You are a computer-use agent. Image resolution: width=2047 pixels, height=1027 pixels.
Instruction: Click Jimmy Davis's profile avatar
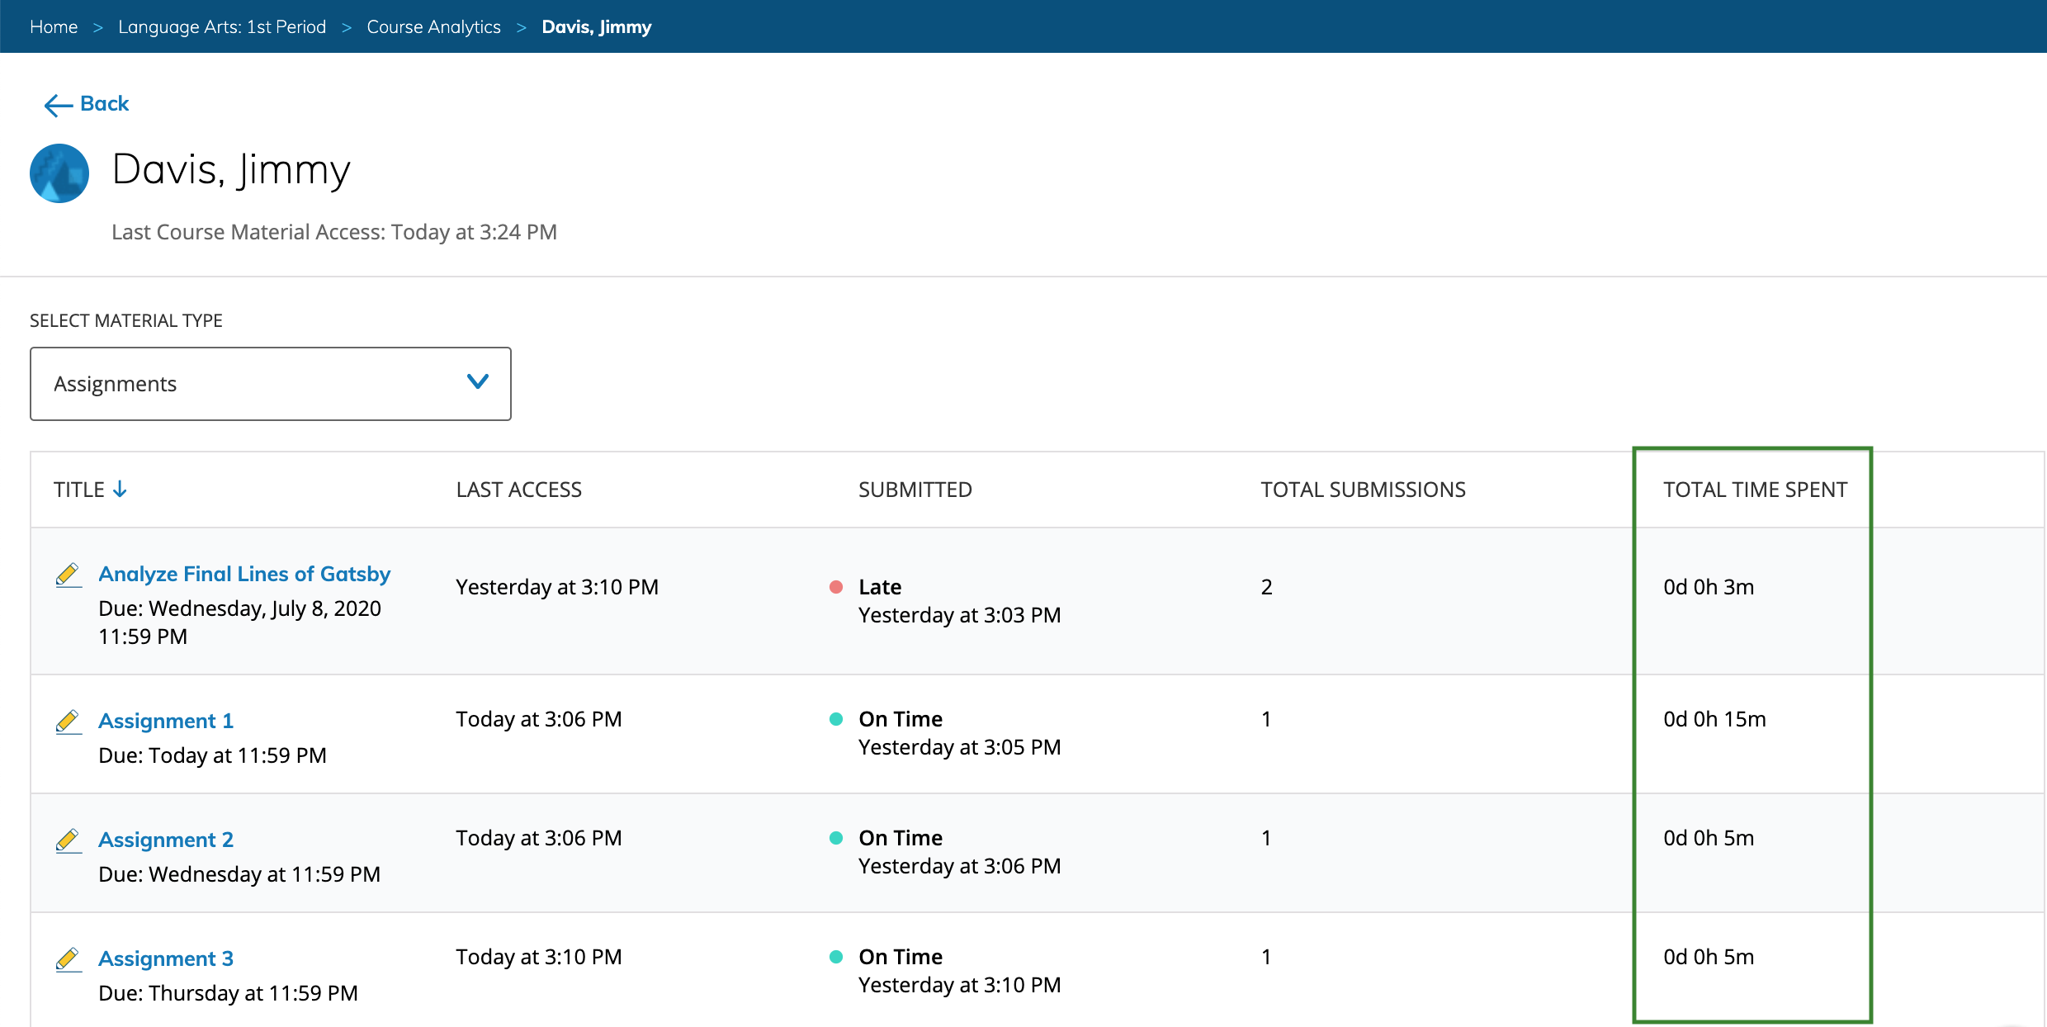(59, 173)
